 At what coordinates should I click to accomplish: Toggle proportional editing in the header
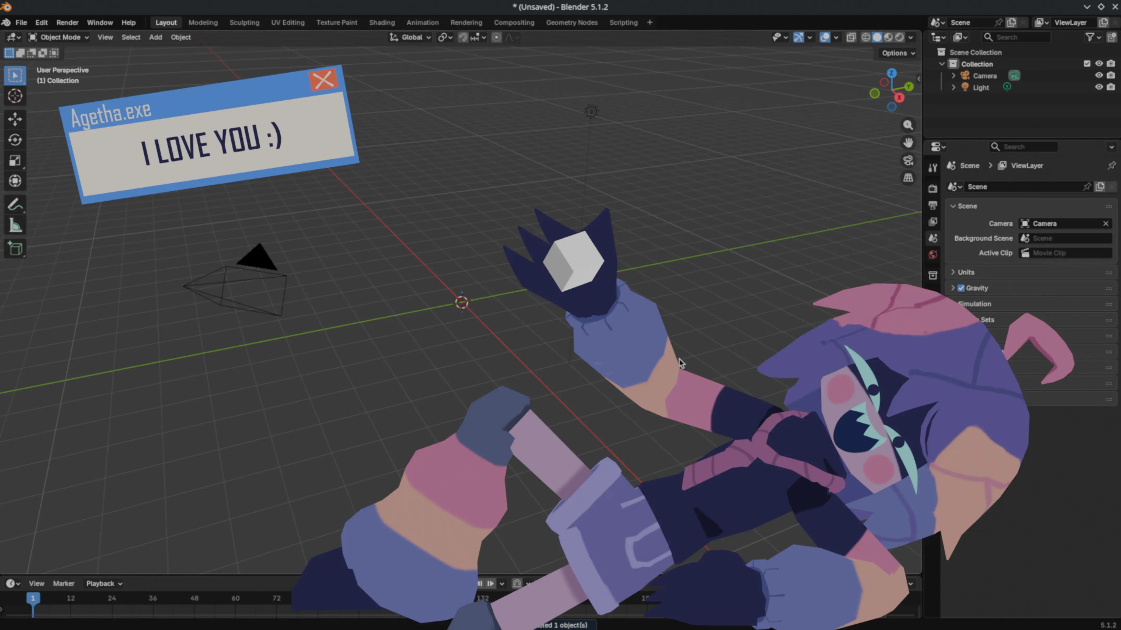pyautogui.click(x=496, y=37)
